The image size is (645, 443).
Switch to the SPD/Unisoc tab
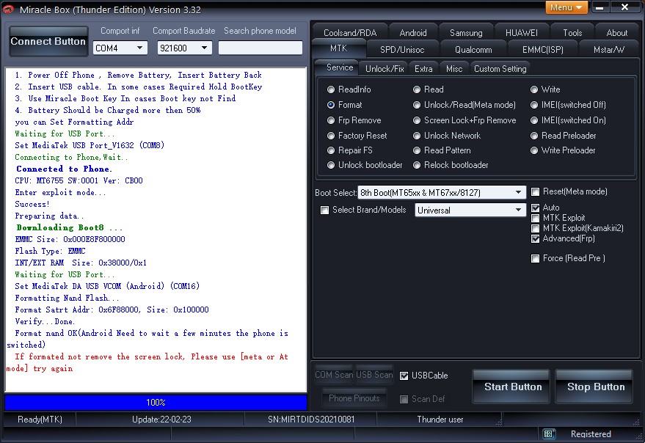tap(402, 50)
